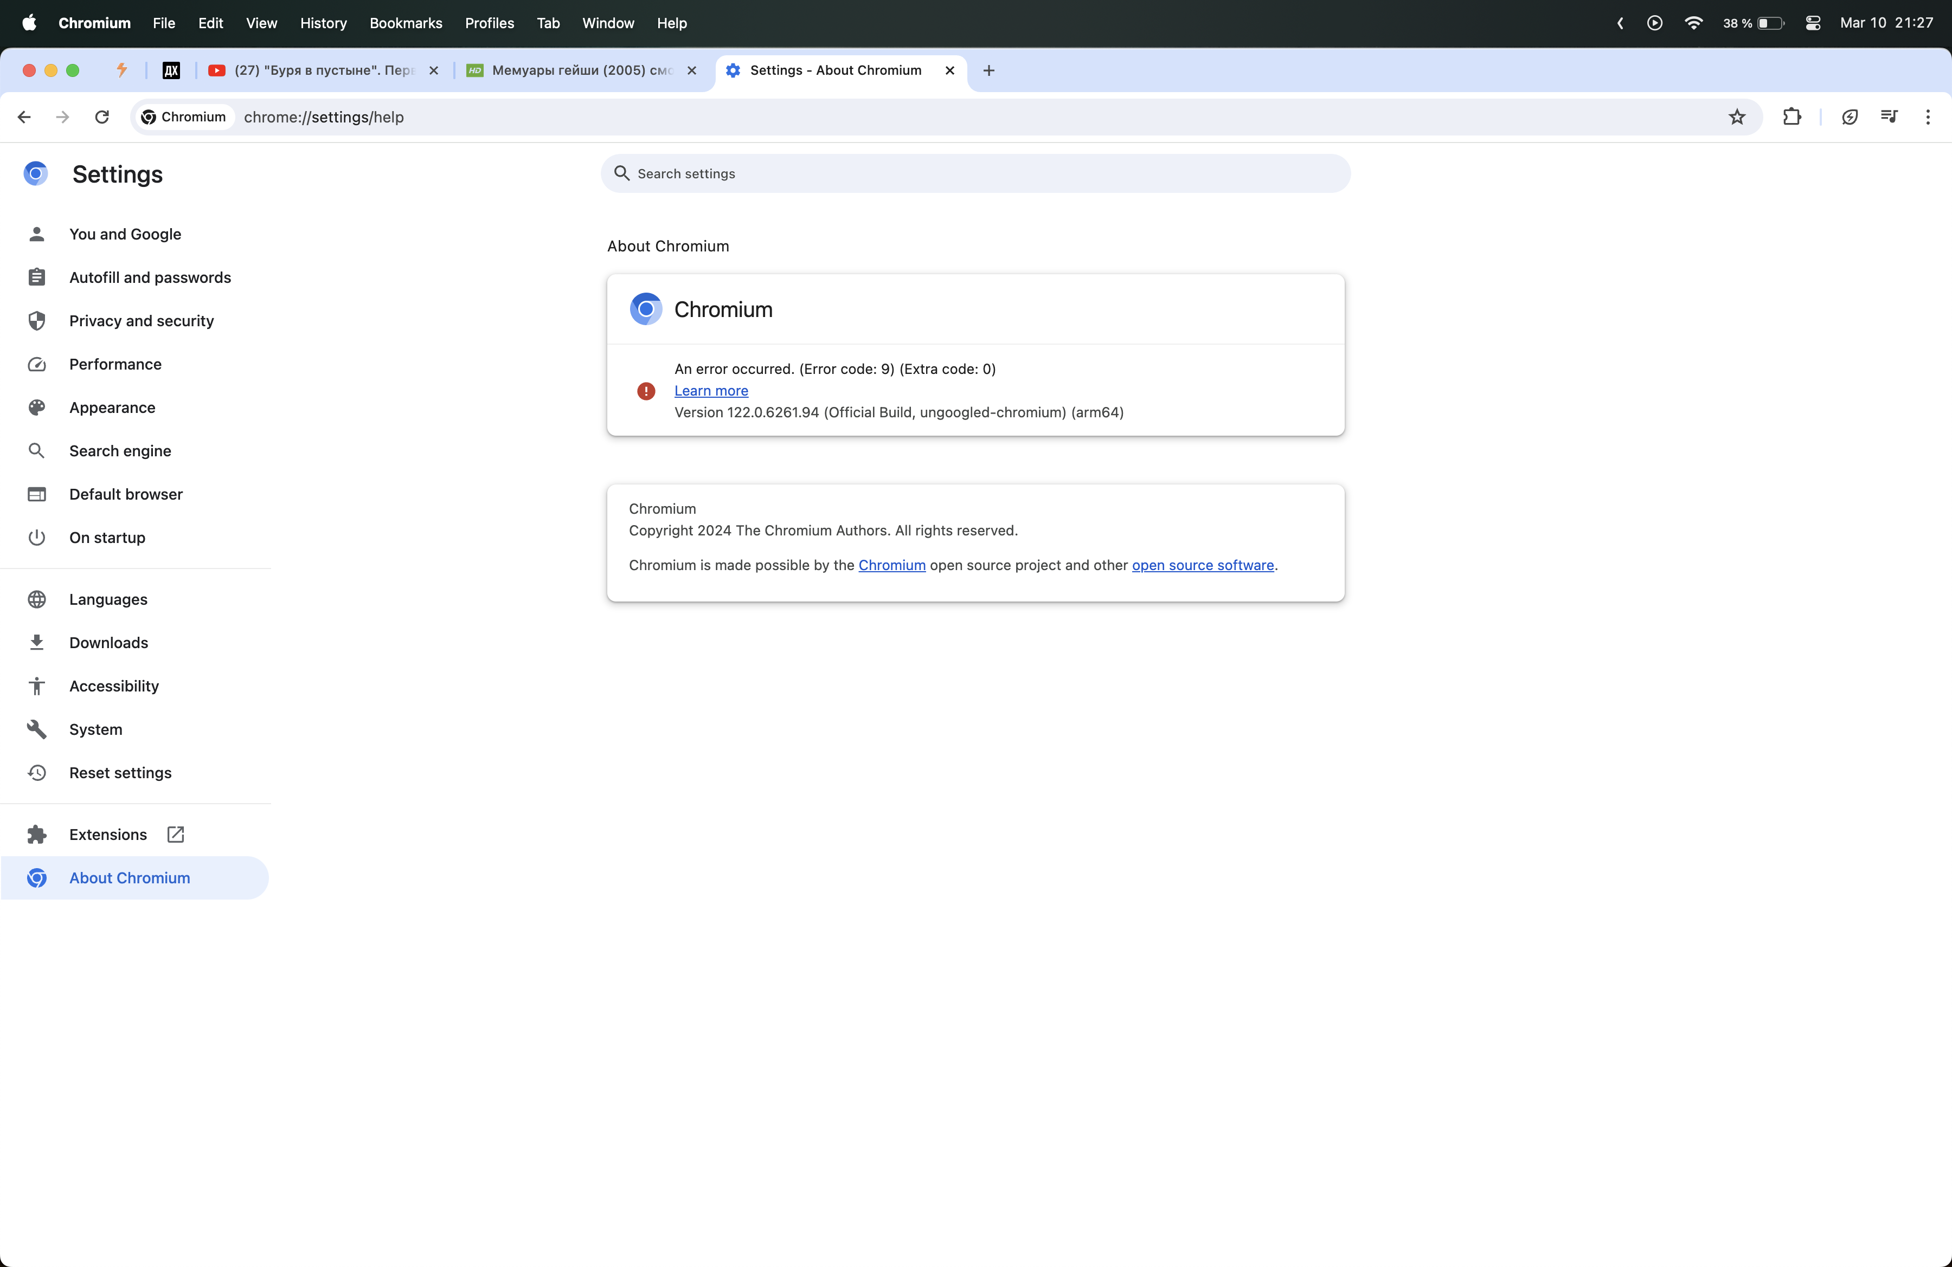Select About Chromium in sidebar
1952x1267 pixels.
tap(136, 878)
